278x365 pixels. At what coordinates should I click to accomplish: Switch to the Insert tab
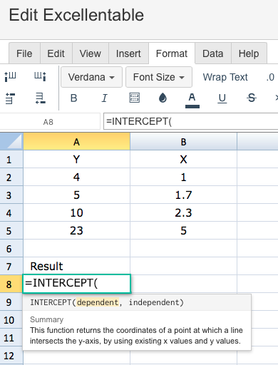pyautogui.click(x=128, y=53)
